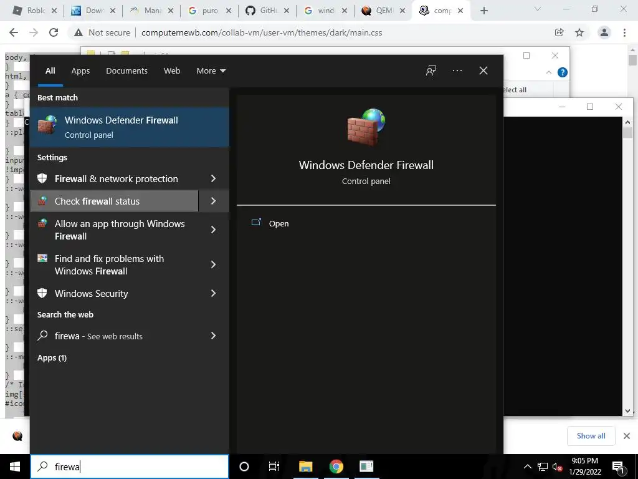Open the search panel options ellipsis
This screenshot has width=638, height=479.
pyautogui.click(x=457, y=71)
